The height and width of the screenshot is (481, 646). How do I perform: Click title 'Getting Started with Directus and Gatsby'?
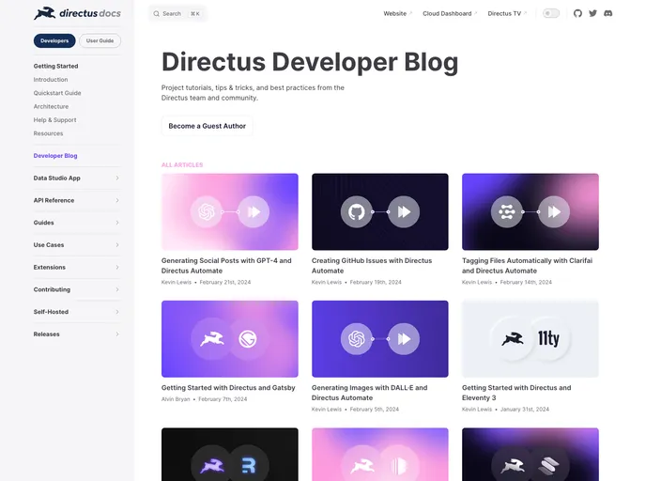228,388
